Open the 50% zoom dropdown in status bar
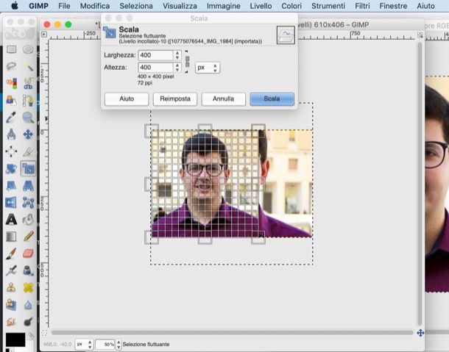Viewport: 449px width, 352px height. (109, 344)
